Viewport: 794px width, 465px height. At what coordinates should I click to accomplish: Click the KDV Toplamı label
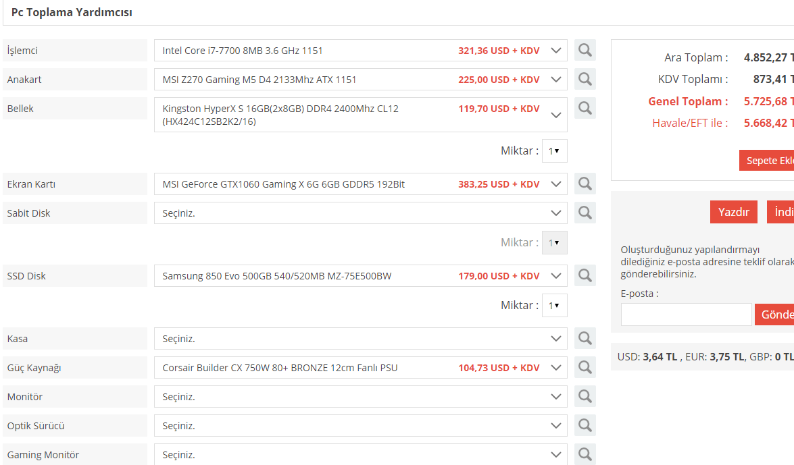[x=693, y=79]
